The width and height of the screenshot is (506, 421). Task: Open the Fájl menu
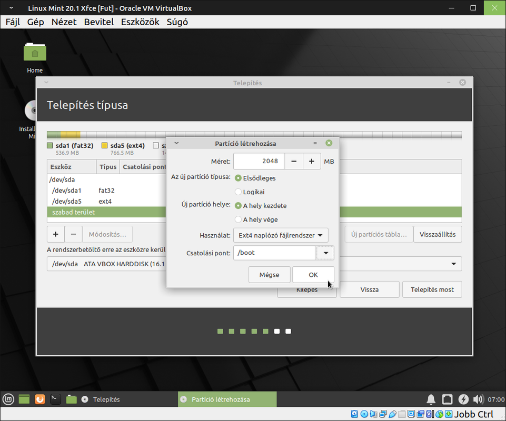[x=13, y=22]
